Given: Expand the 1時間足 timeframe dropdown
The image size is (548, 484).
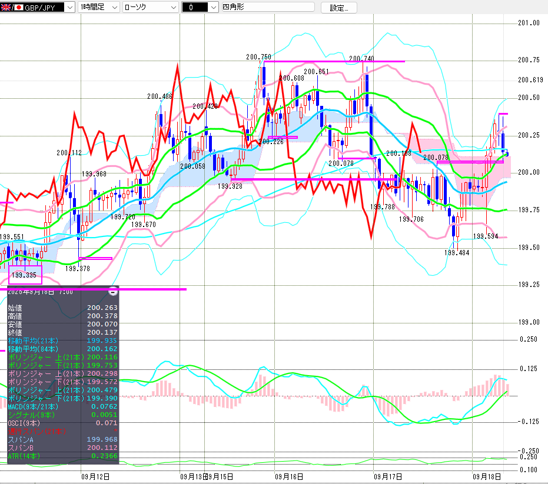Looking at the screenshot, I should coord(114,7).
